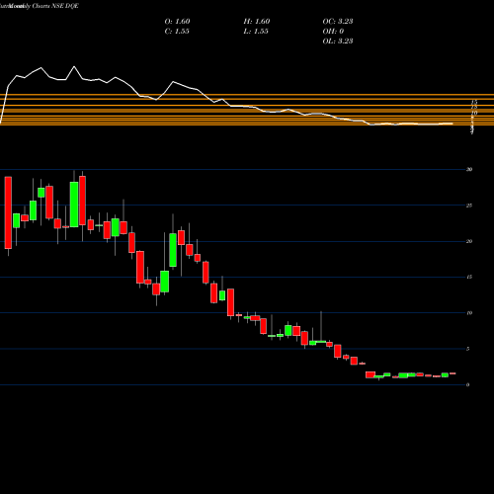Select the OH: 0 reading
The image size is (494, 494).
pyautogui.click(x=333, y=32)
